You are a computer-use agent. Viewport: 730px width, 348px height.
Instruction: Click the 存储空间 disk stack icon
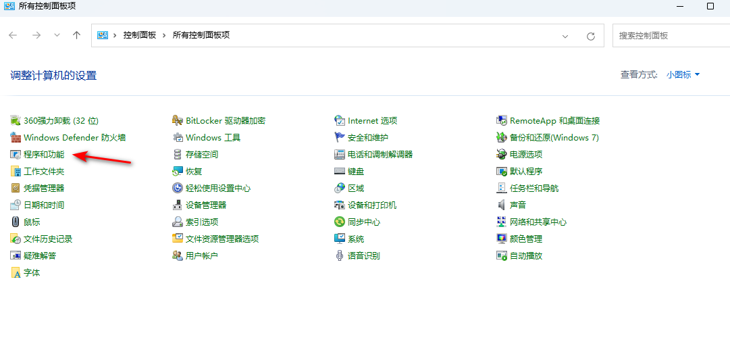click(x=178, y=154)
